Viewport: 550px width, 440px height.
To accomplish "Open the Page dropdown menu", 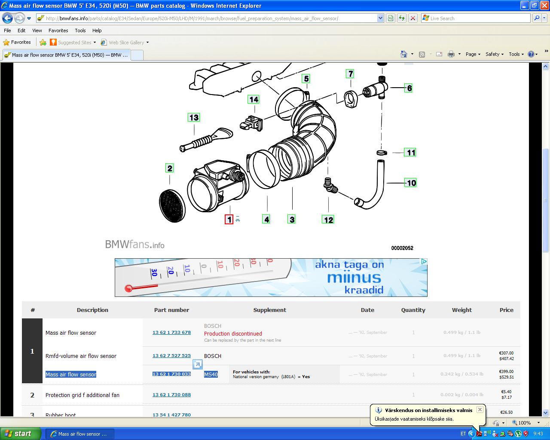I will (x=473, y=54).
